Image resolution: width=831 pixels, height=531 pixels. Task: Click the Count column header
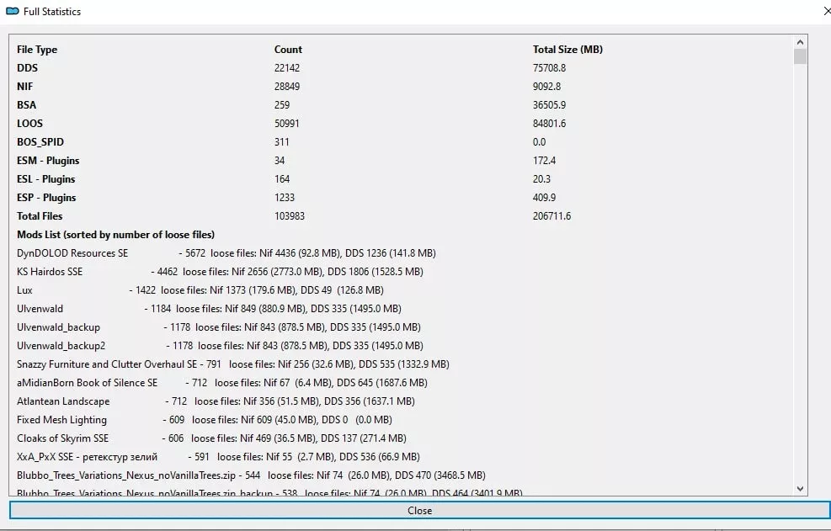(x=288, y=50)
